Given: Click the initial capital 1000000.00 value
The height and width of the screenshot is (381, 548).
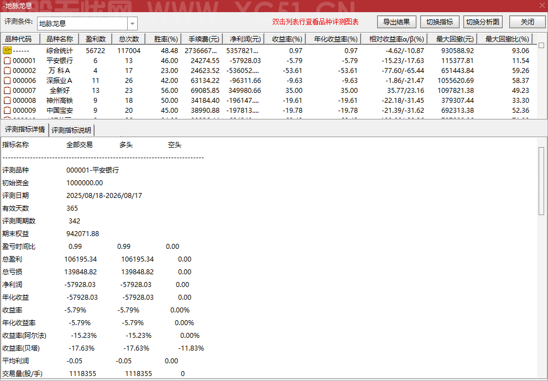Looking at the screenshot, I should pyautogui.click(x=85, y=183).
